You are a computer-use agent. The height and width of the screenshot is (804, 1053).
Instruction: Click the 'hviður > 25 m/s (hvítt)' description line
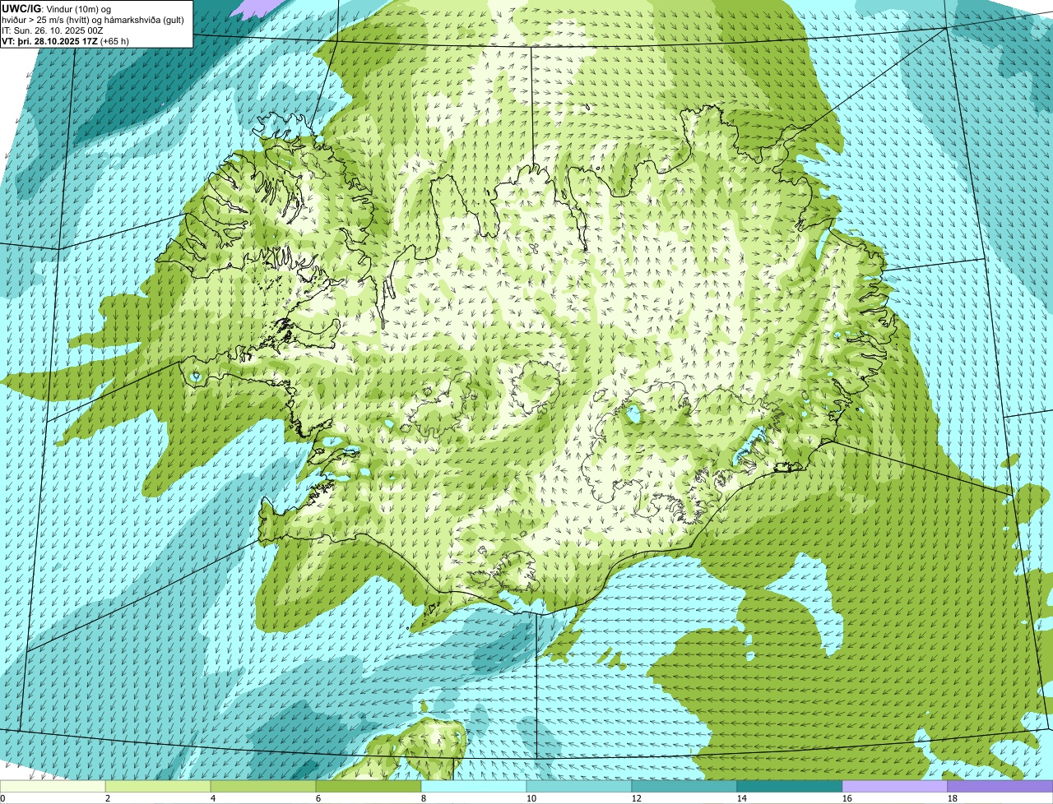click(92, 20)
